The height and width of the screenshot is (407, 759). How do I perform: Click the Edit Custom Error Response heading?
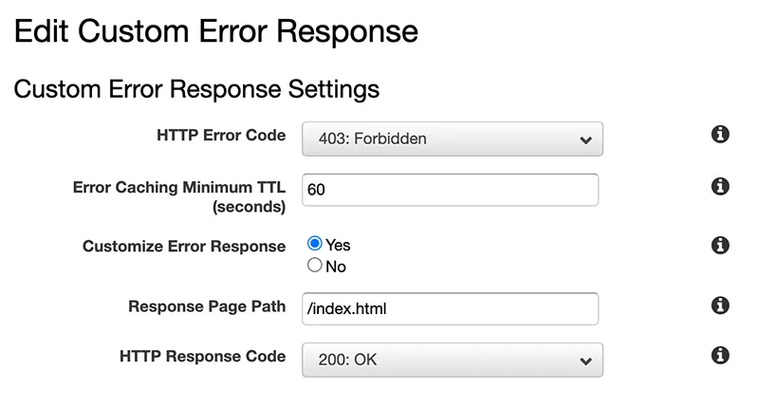(216, 30)
